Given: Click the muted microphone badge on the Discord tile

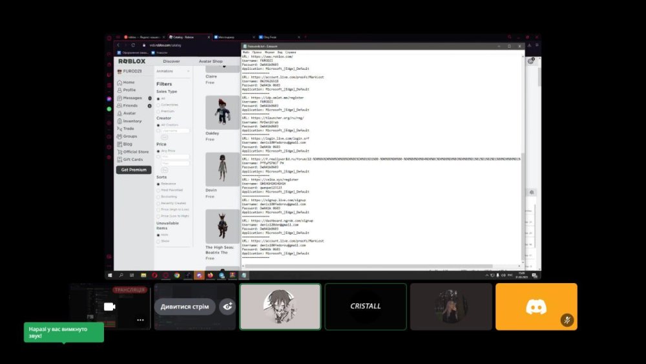Looking at the screenshot, I should (x=567, y=320).
